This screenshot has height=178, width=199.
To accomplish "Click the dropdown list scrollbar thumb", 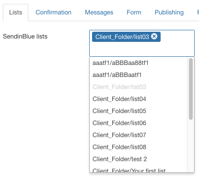I will tap(191, 89).
